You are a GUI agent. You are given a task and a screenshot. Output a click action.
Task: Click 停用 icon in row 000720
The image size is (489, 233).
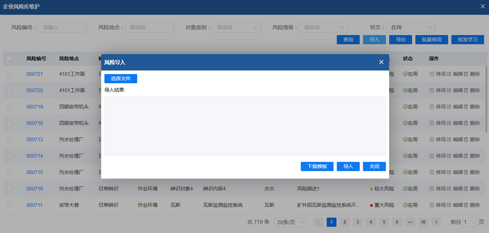coord(432,91)
